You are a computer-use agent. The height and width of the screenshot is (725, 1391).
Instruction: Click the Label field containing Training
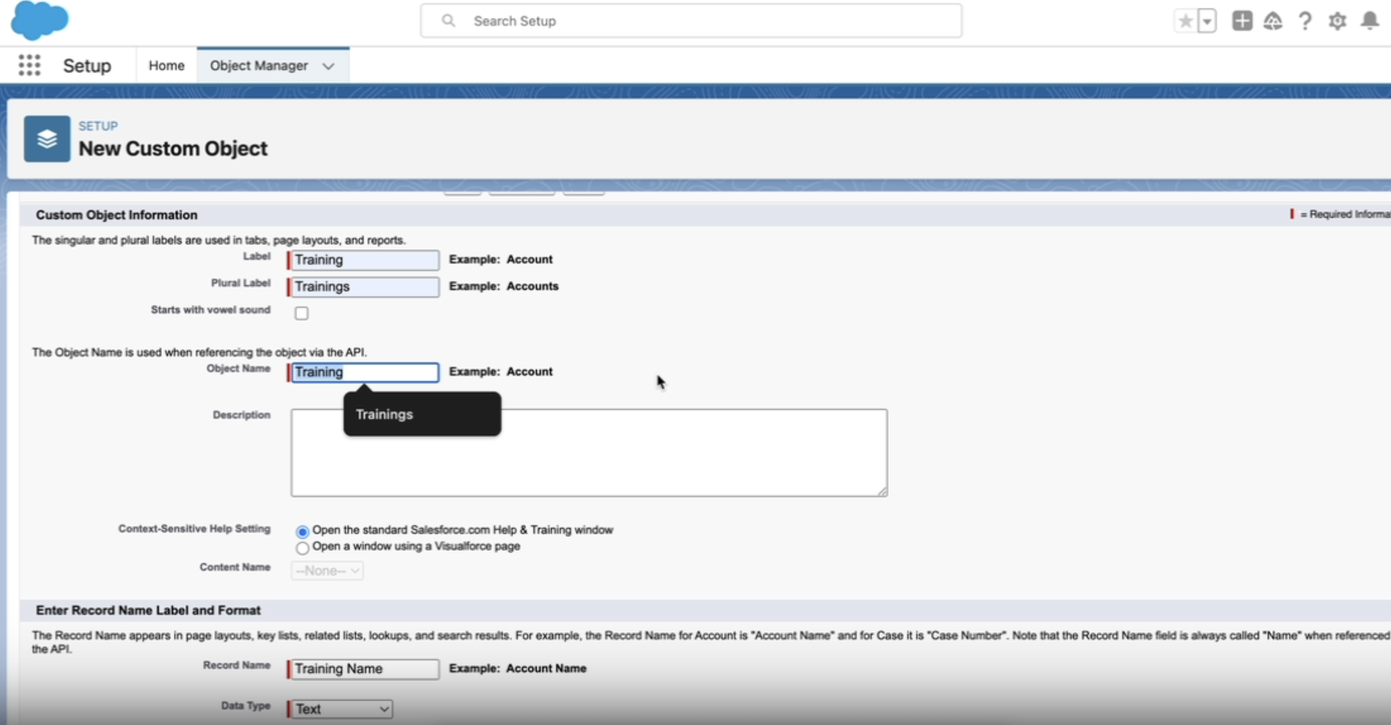365,260
